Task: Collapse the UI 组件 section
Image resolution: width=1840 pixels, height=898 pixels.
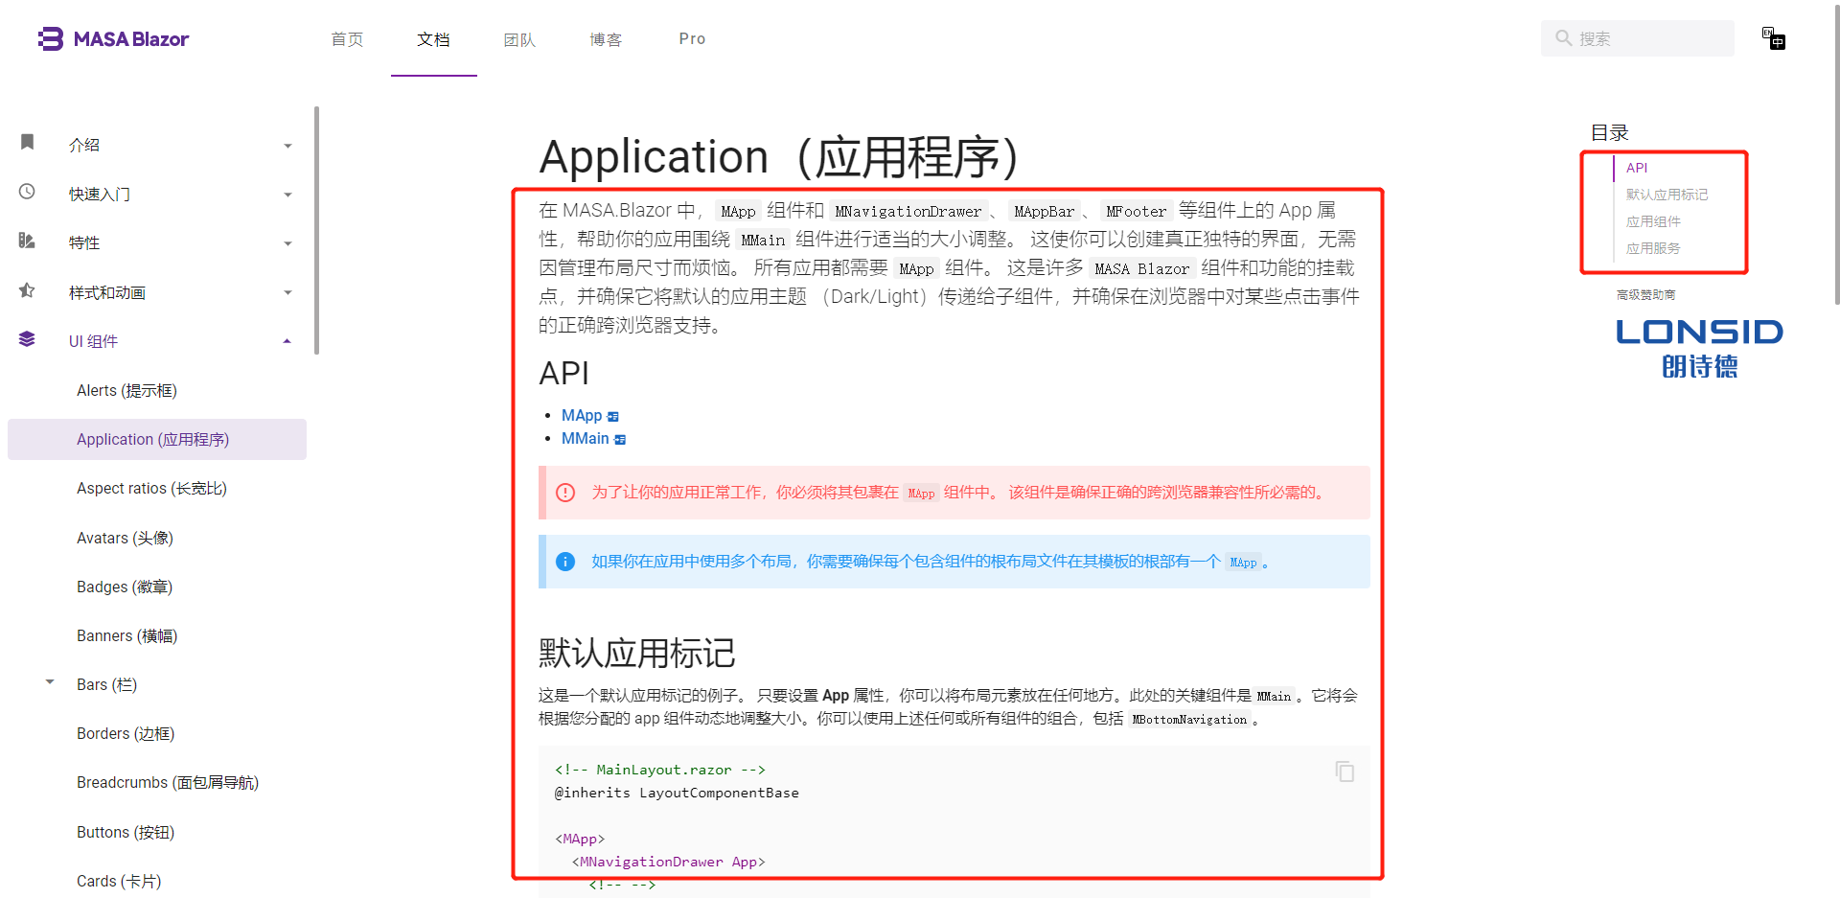Action: coord(287,339)
